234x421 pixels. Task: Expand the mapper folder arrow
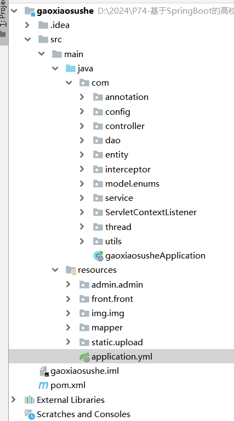(x=68, y=328)
